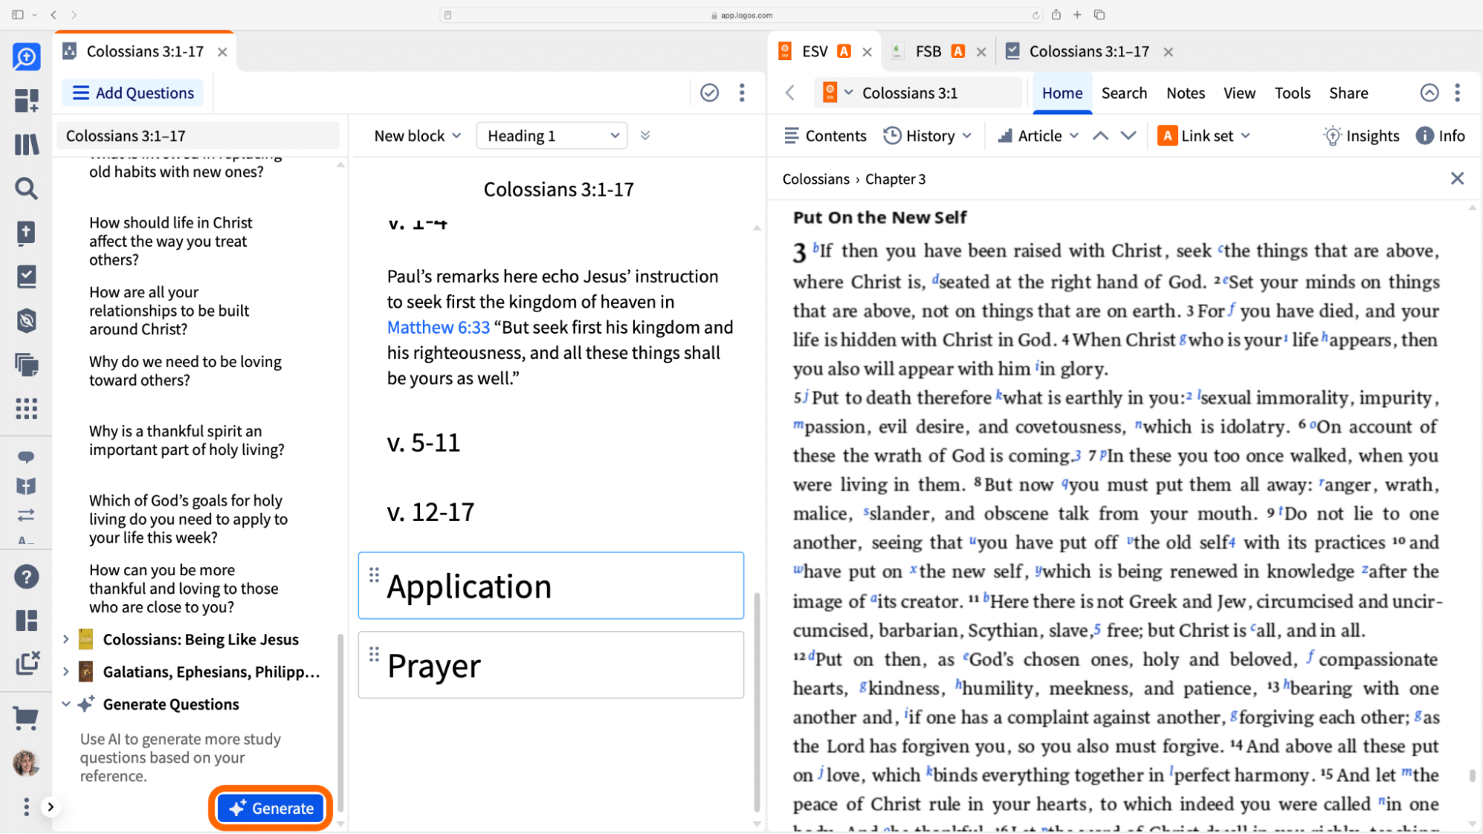Image resolution: width=1483 pixels, height=834 pixels.
Task: Click the Colossians breadcrumb link
Action: (816, 179)
